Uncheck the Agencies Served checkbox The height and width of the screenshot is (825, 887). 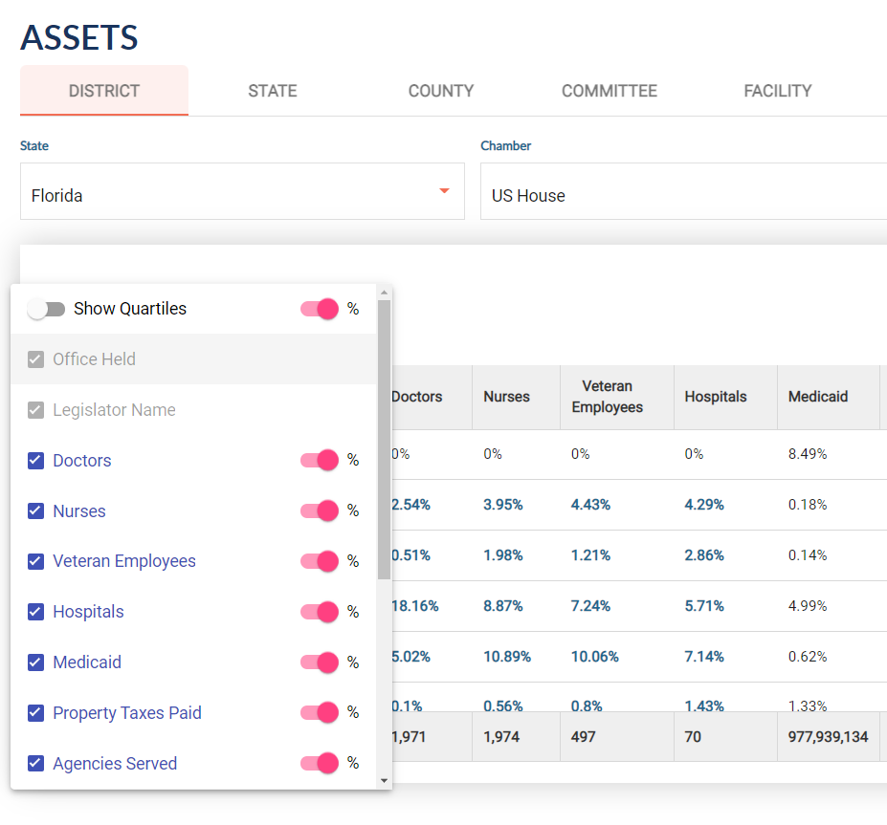click(x=36, y=764)
